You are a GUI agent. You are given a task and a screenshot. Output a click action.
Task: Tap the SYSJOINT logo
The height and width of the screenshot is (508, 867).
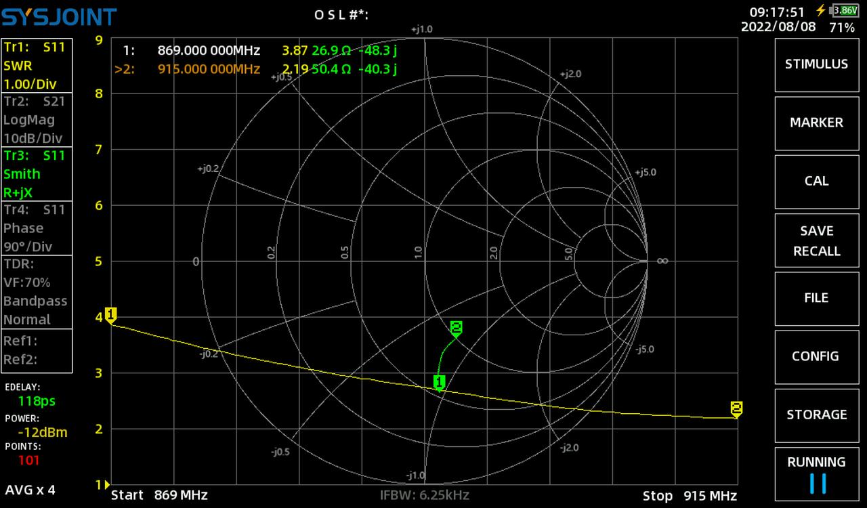(59, 17)
